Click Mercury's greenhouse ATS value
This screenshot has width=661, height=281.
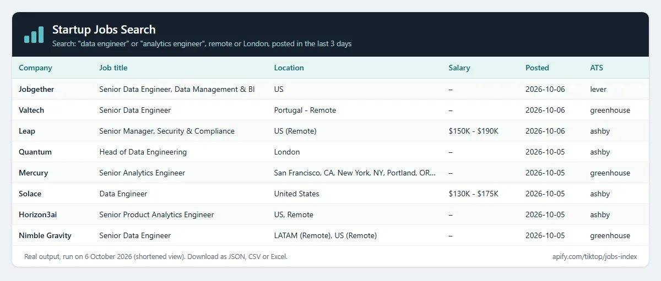coord(610,173)
